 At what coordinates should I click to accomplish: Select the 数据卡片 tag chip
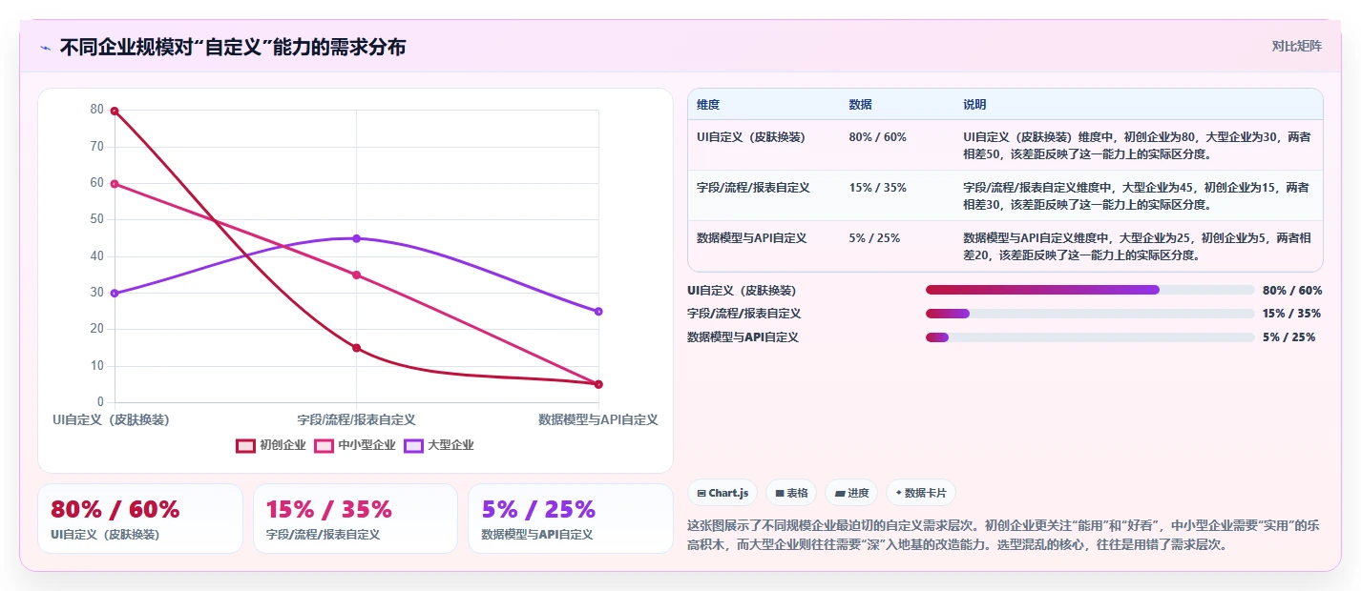(x=921, y=493)
